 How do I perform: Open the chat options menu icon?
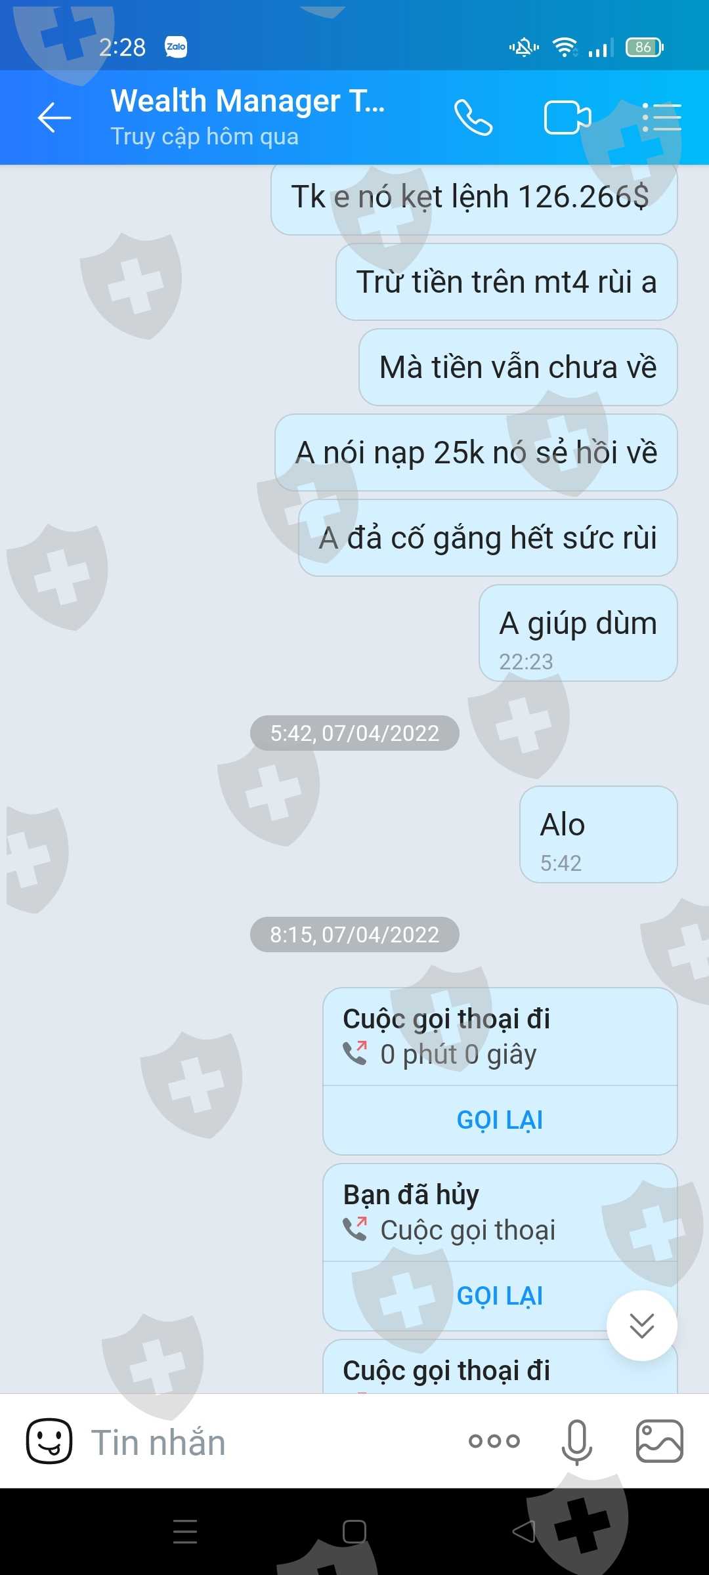(661, 118)
